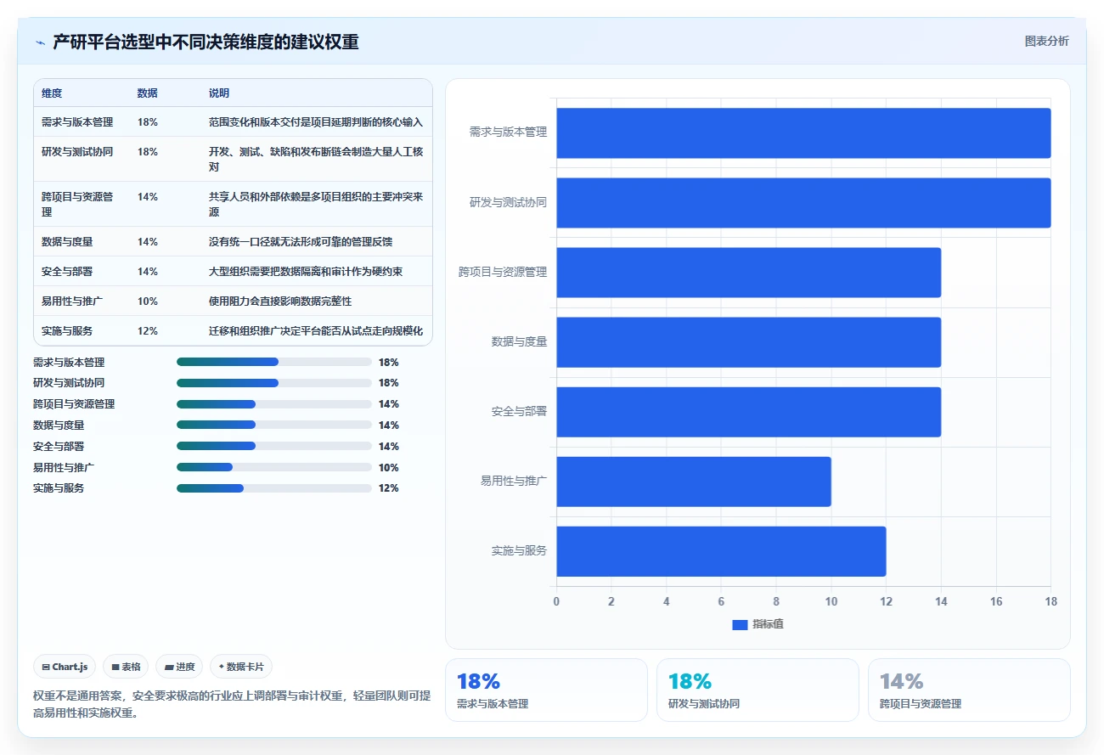Click the 易用性与推广 chart bar
1104x755 pixels.
[x=694, y=482]
